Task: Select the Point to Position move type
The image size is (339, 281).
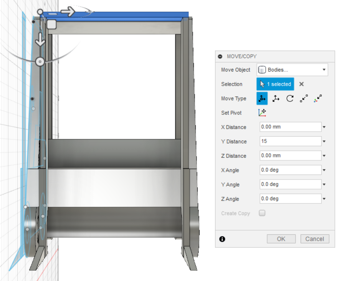Action: pos(318,98)
